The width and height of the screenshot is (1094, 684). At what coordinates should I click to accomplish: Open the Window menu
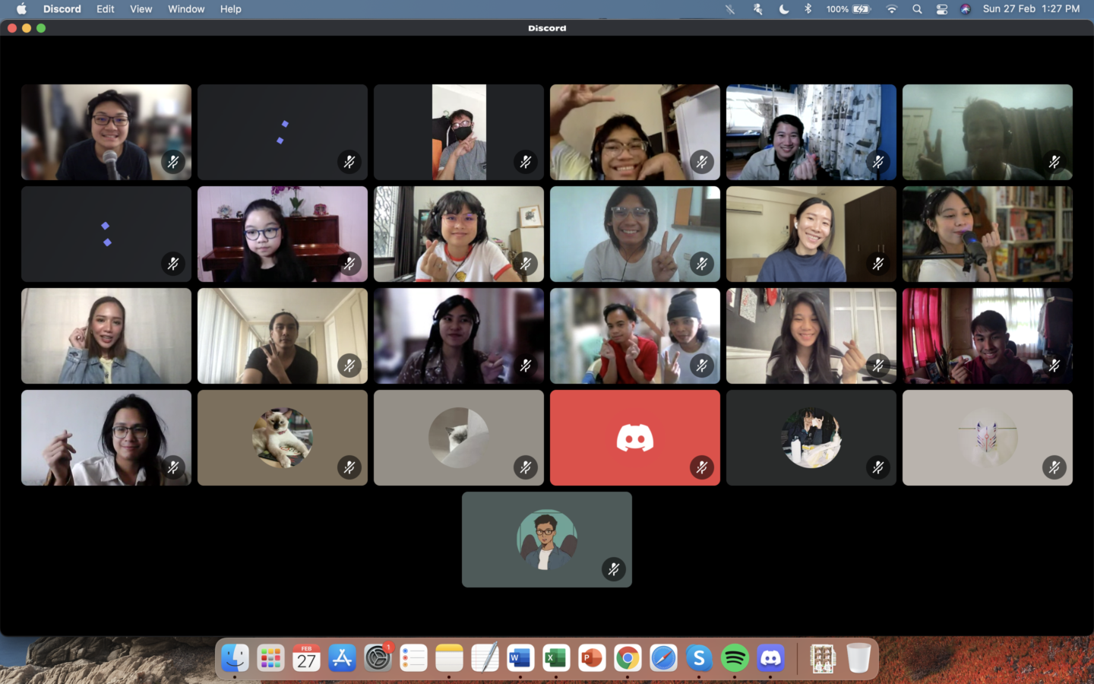[x=186, y=9]
